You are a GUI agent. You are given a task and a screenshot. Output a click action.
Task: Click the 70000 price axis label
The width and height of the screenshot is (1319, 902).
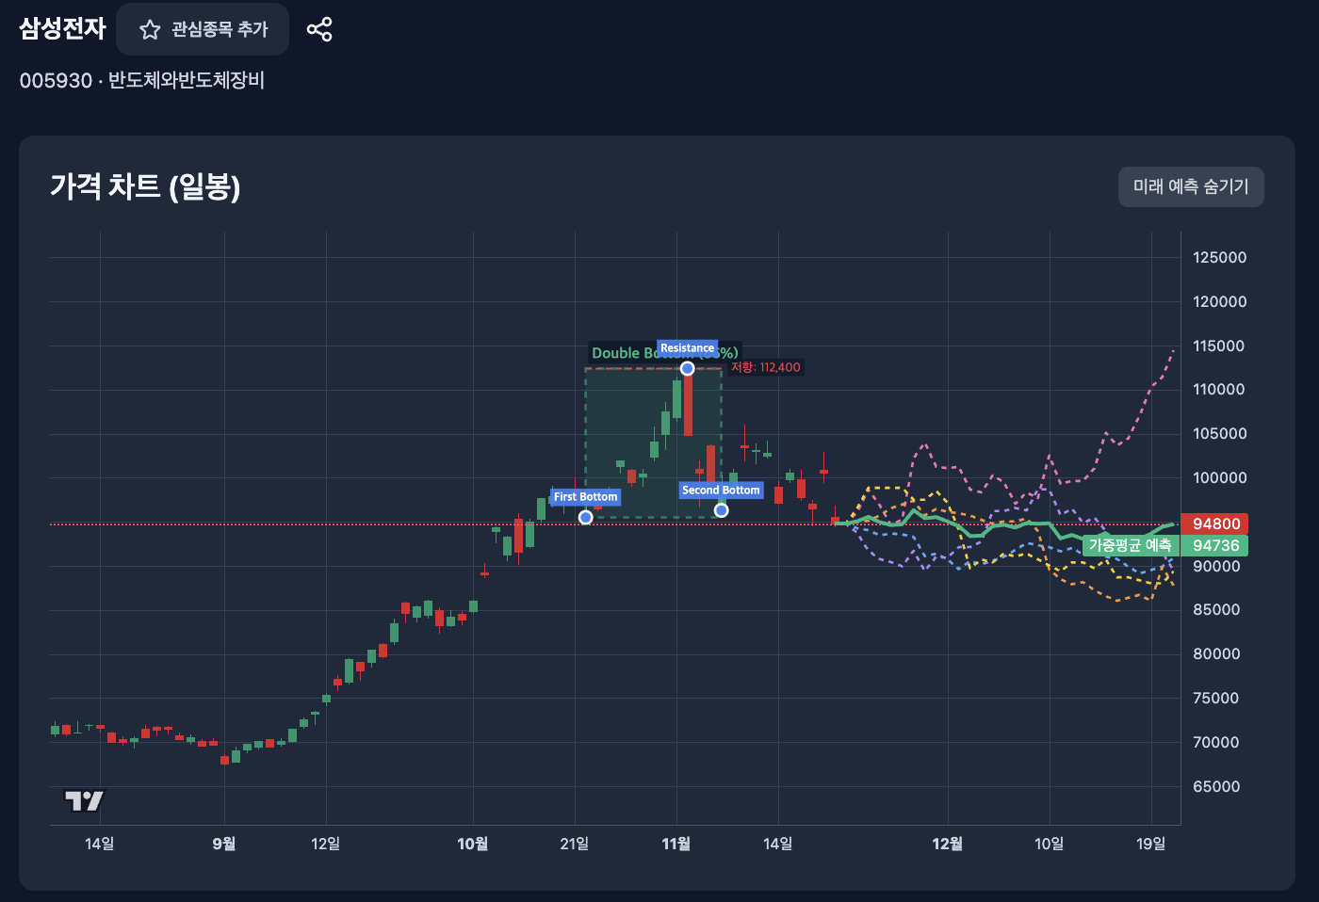click(1216, 742)
